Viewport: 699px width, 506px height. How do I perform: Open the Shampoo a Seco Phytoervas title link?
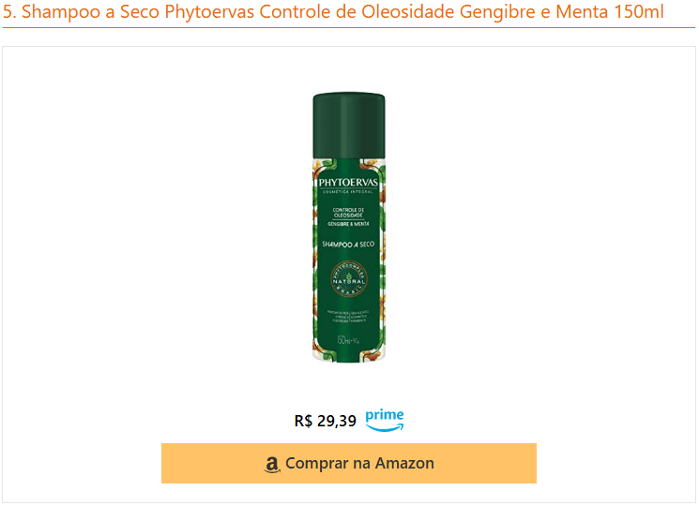(333, 11)
